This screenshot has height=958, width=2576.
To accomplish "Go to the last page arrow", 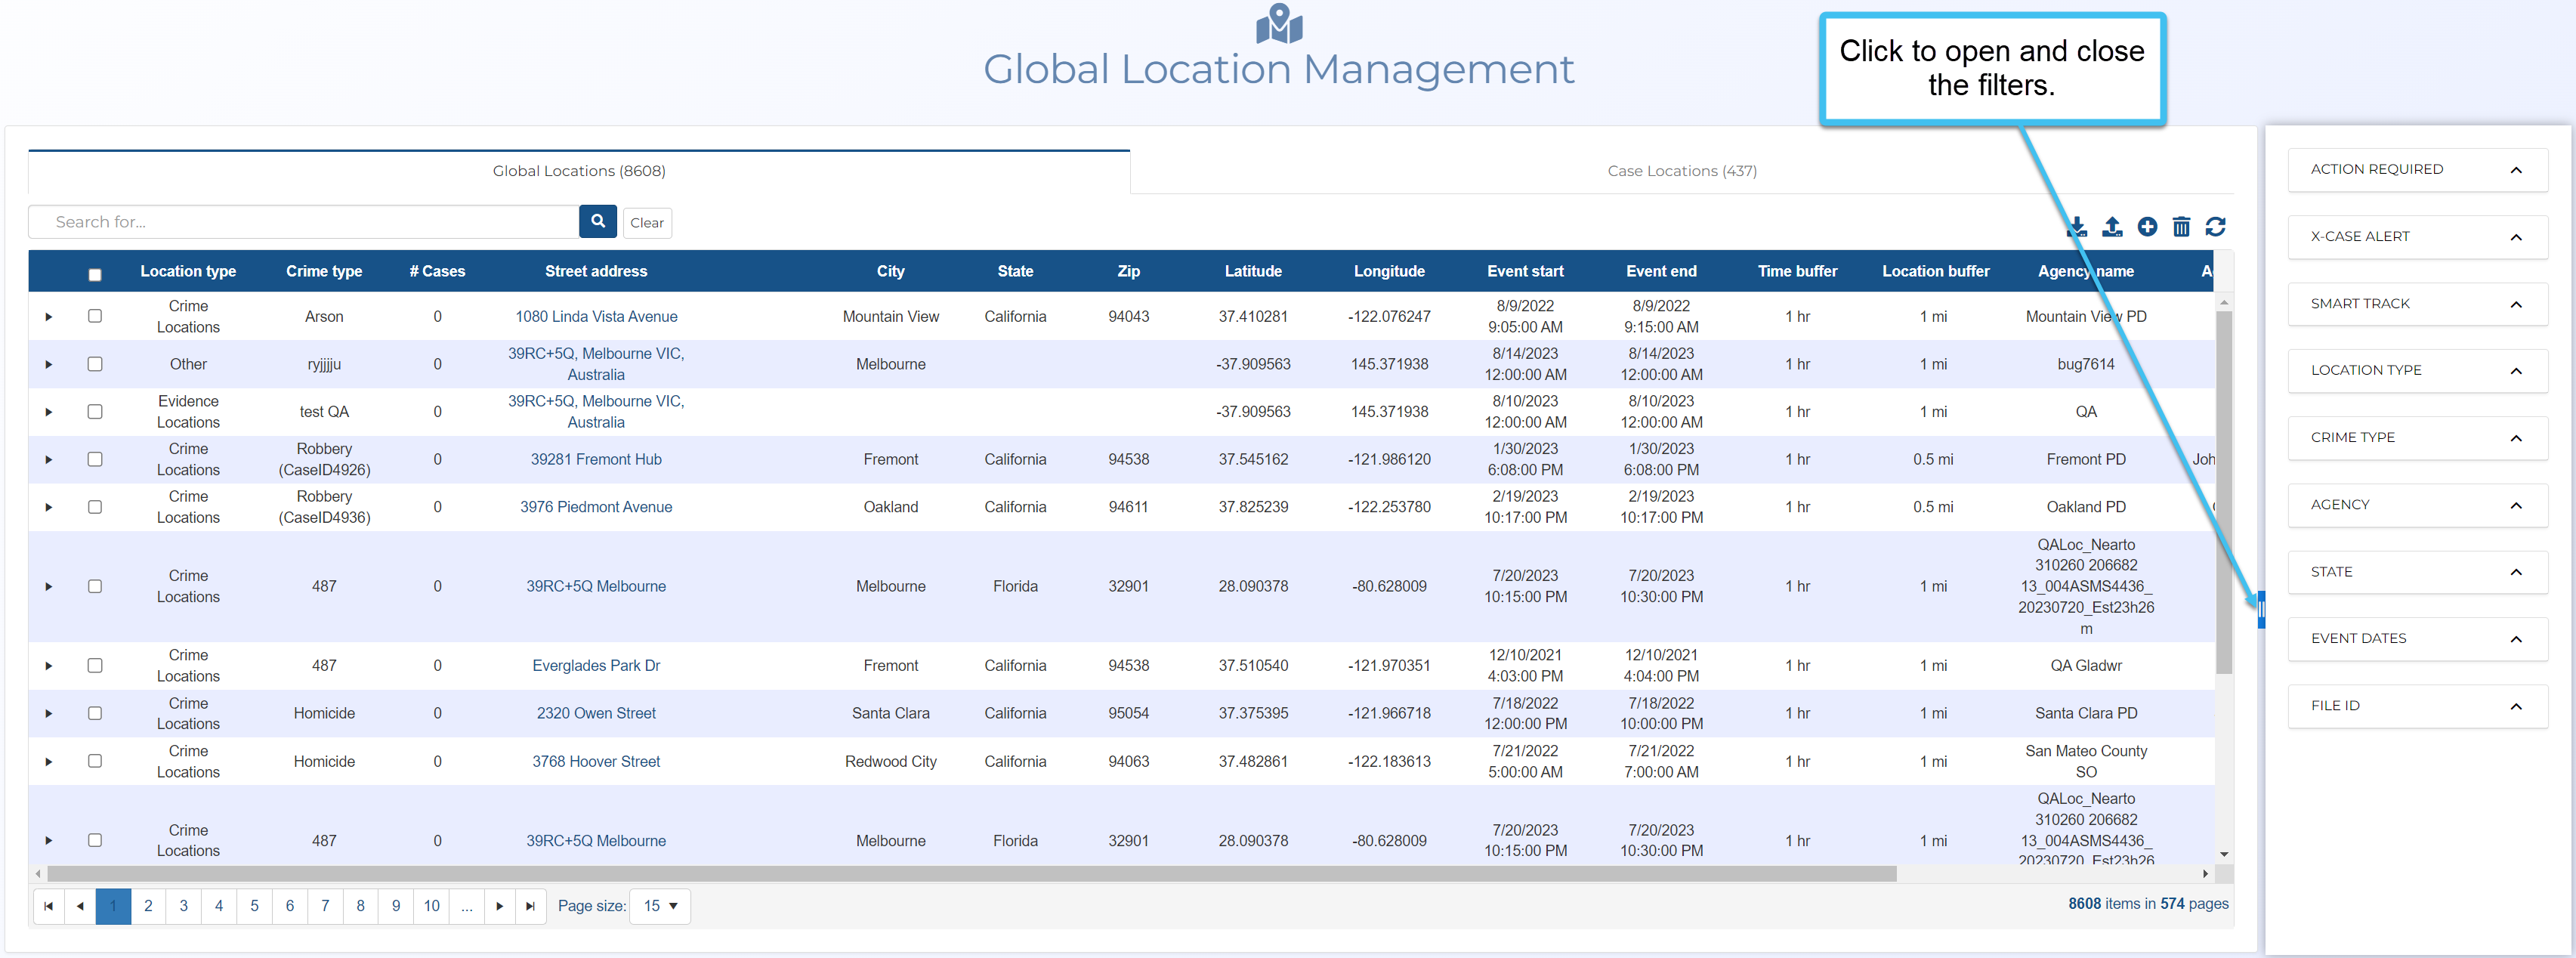I will coord(530,906).
